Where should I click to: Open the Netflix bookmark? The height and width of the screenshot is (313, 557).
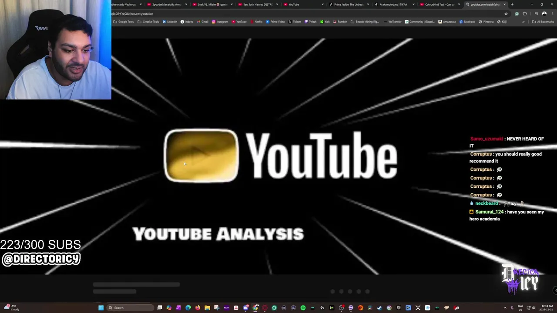point(257,22)
